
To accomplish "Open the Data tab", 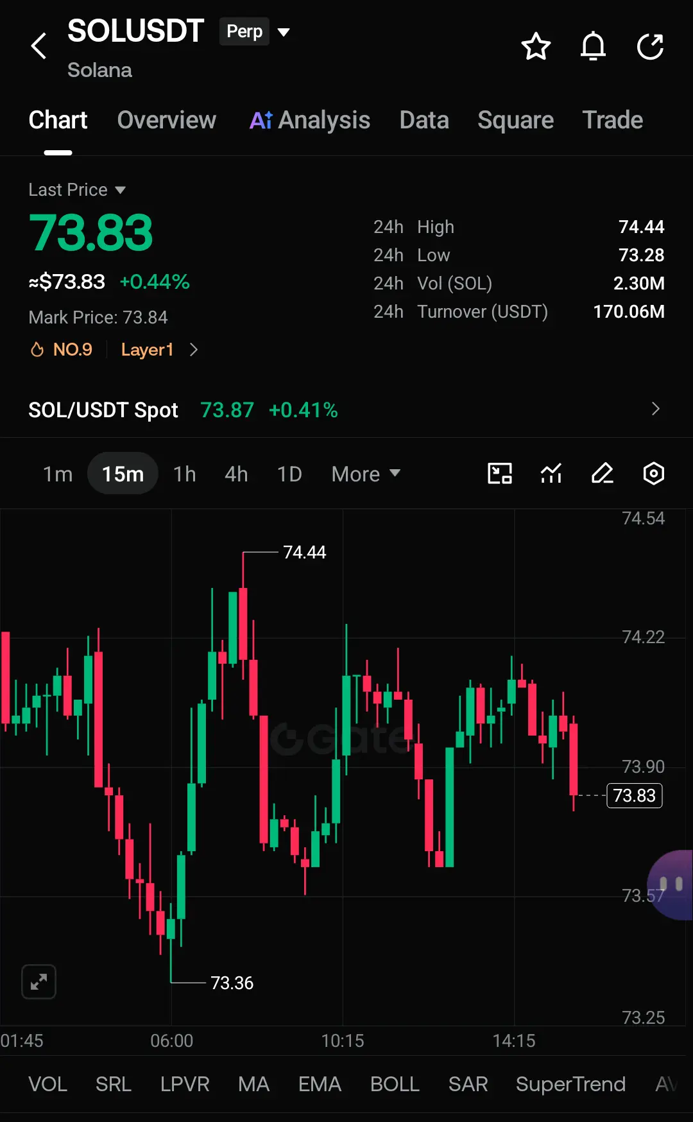I will tap(424, 120).
